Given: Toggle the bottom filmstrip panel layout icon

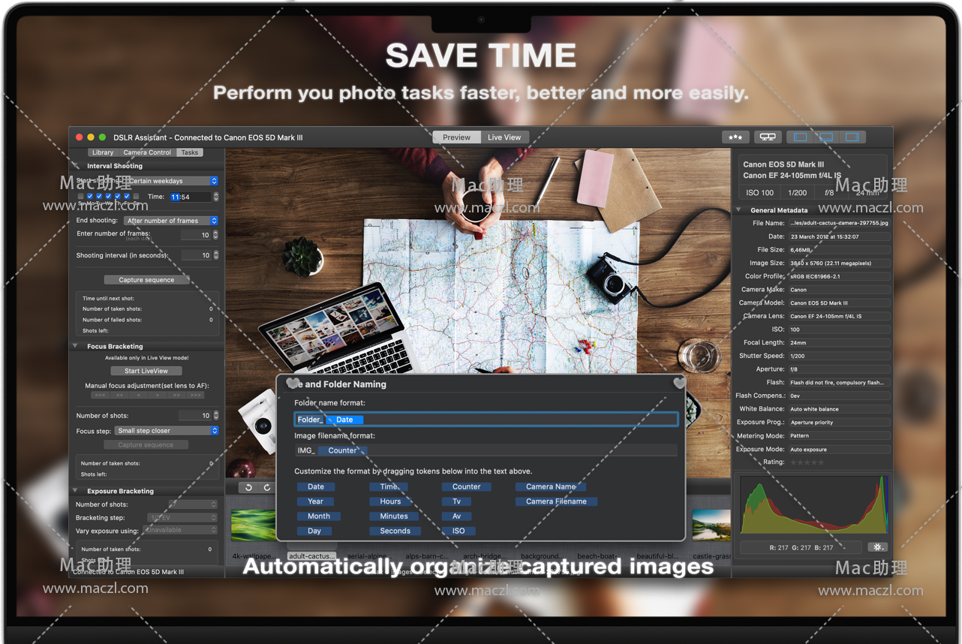Looking at the screenshot, I should coord(826,137).
